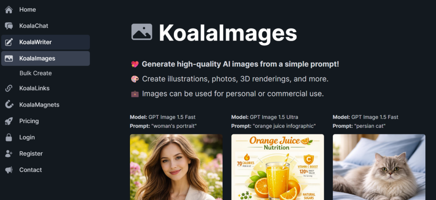Click the large KoalaImages heading icon
436x200 pixels.
142,32
